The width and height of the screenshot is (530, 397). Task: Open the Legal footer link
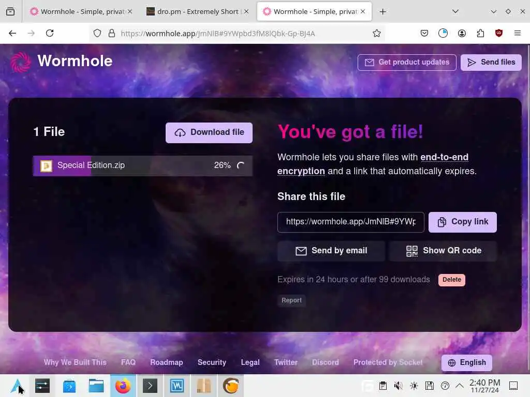coord(250,362)
